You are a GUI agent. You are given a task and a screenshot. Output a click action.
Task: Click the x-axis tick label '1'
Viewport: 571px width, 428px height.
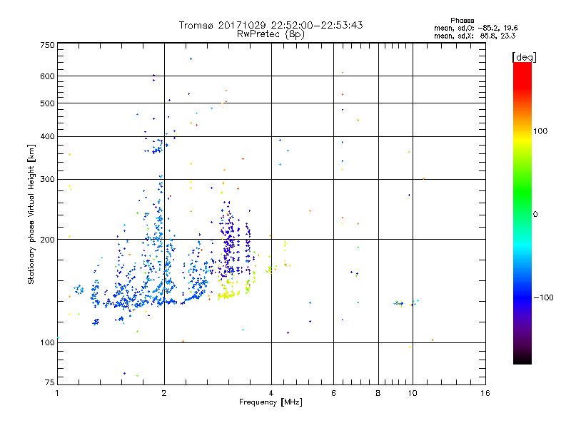point(57,393)
